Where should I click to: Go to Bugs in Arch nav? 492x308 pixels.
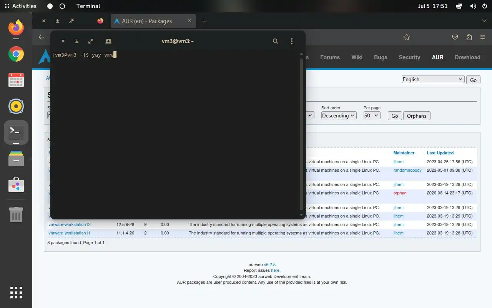click(x=381, y=57)
